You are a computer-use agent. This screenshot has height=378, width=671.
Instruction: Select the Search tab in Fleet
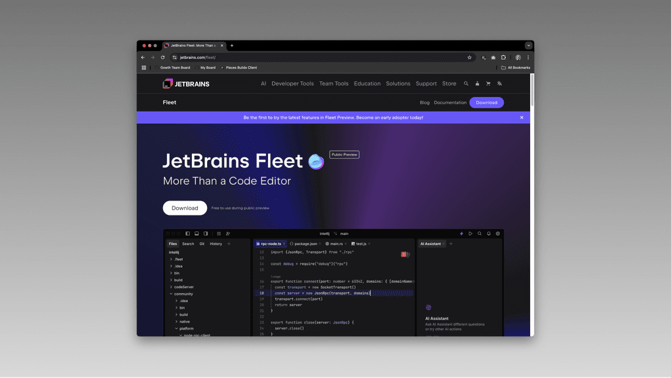click(188, 244)
